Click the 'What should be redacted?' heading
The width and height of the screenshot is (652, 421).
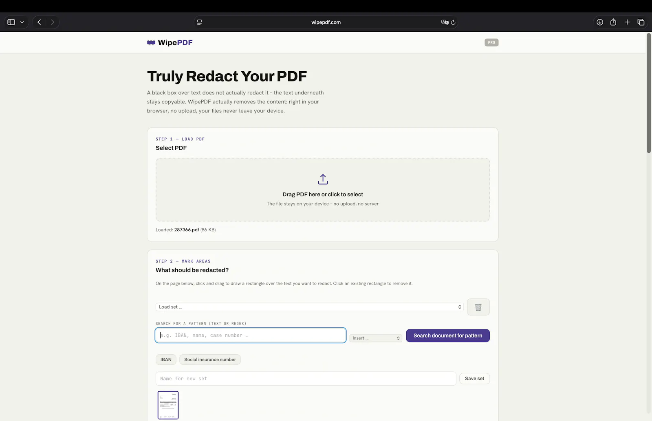pos(192,270)
